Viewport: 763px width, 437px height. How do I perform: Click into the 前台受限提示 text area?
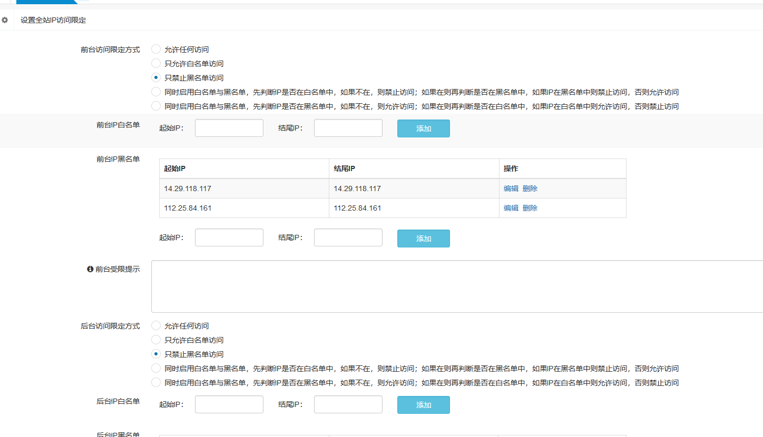456,286
